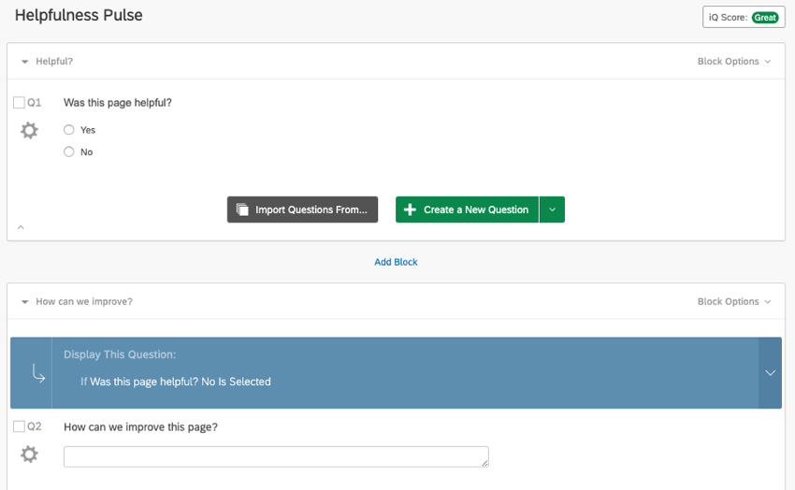Click the Add Block link

point(396,262)
